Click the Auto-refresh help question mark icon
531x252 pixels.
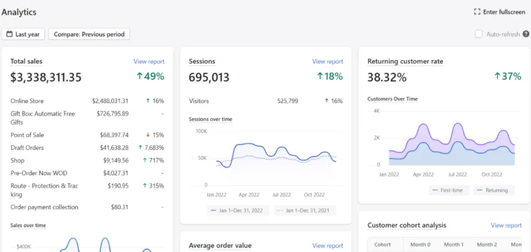(x=526, y=34)
